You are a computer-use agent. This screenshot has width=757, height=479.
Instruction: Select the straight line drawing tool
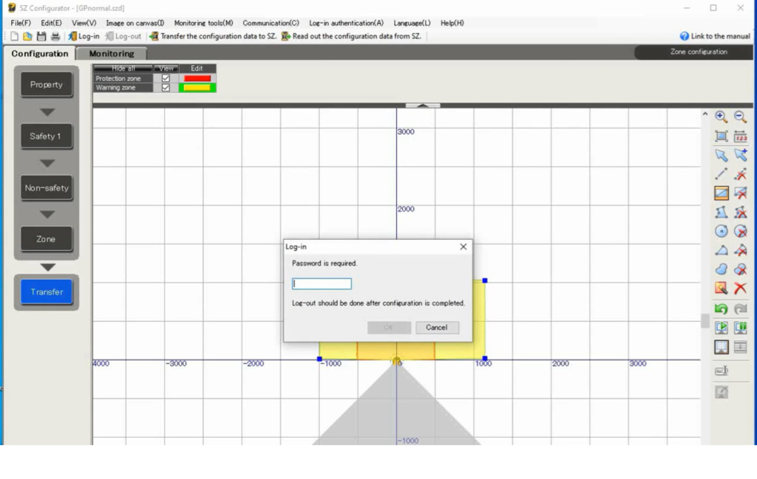722,174
